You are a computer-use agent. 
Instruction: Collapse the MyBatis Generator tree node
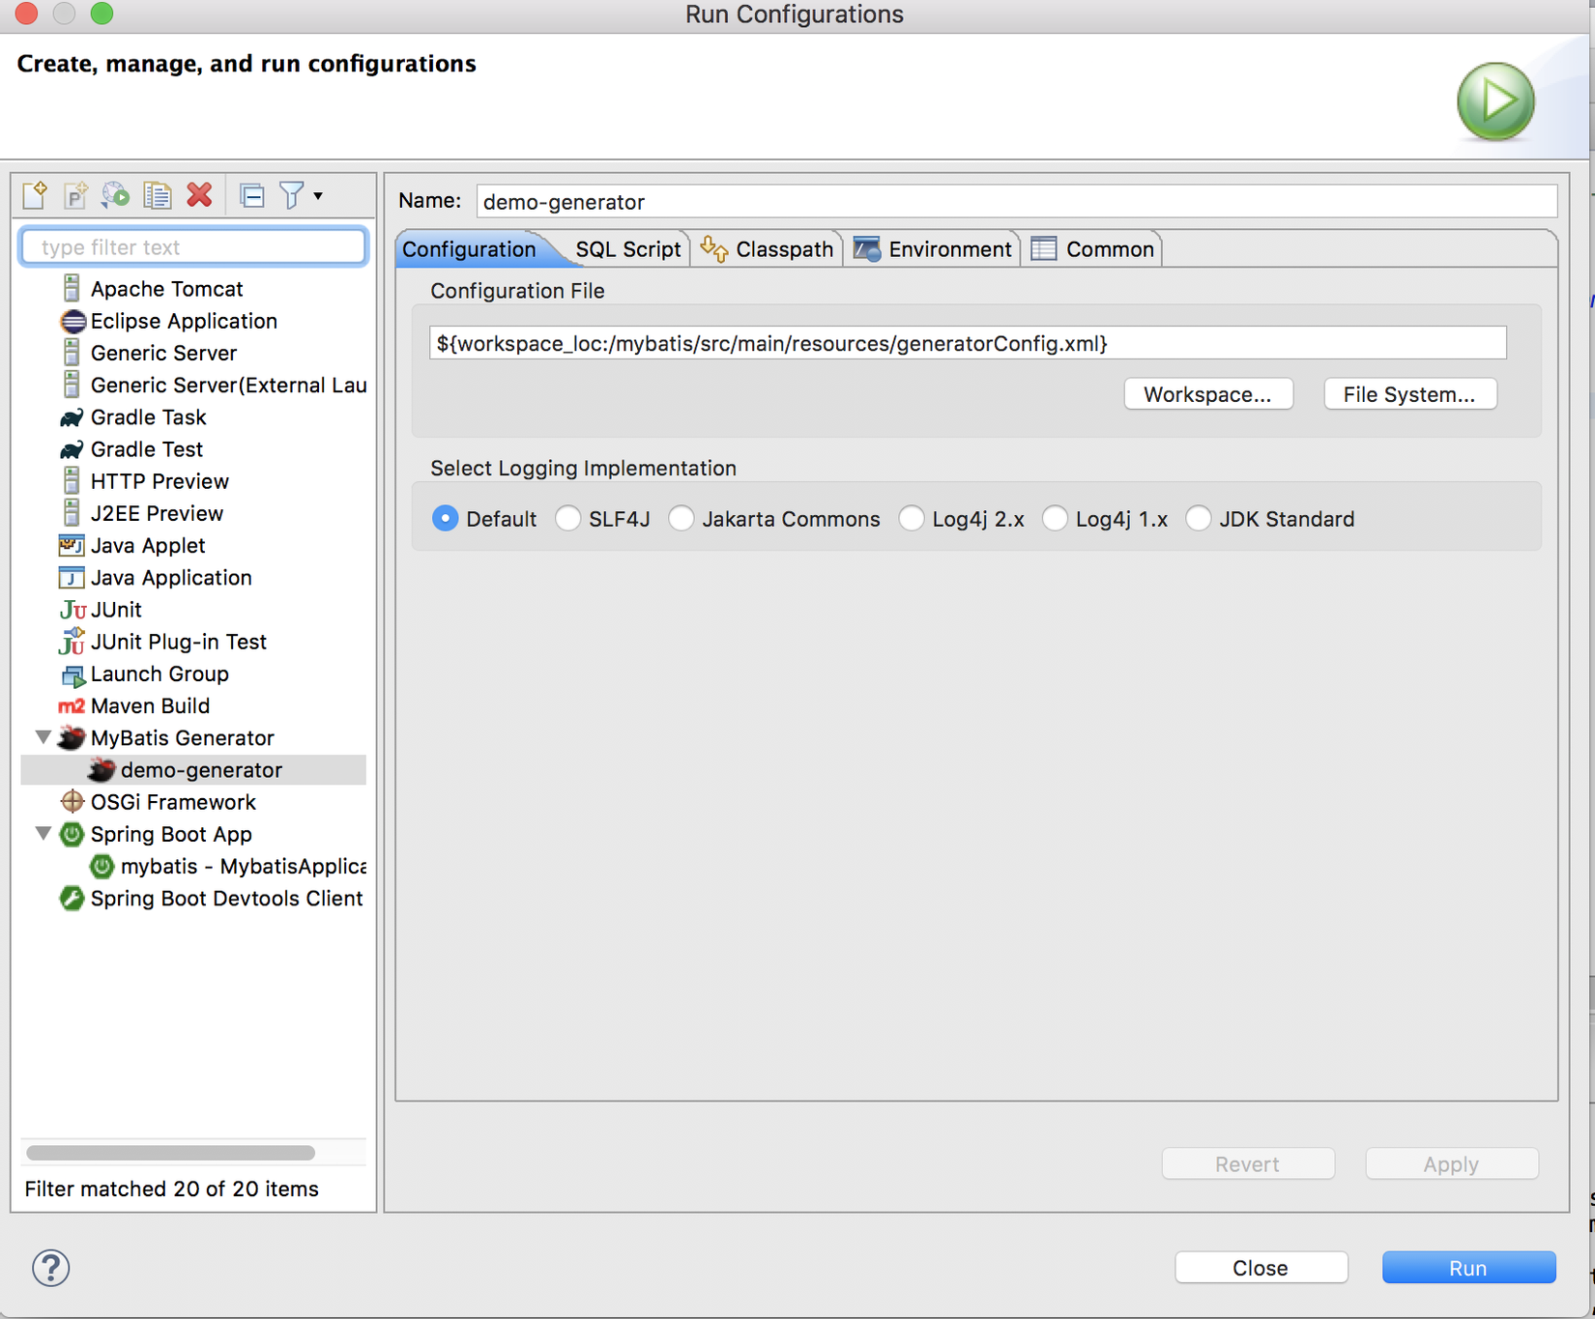click(43, 737)
